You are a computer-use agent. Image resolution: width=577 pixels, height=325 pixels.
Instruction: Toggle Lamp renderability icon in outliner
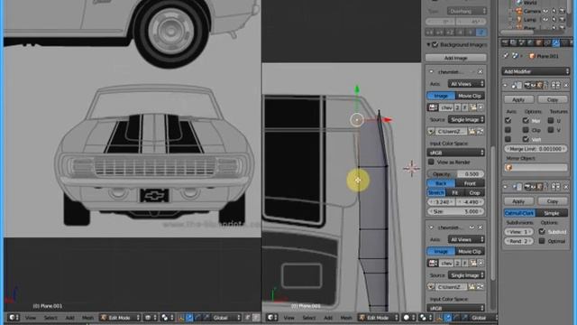(562, 20)
